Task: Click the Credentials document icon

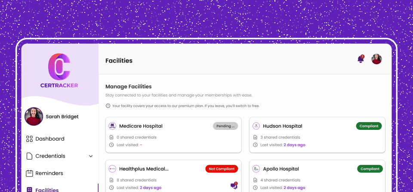Action: click(x=29, y=156)
